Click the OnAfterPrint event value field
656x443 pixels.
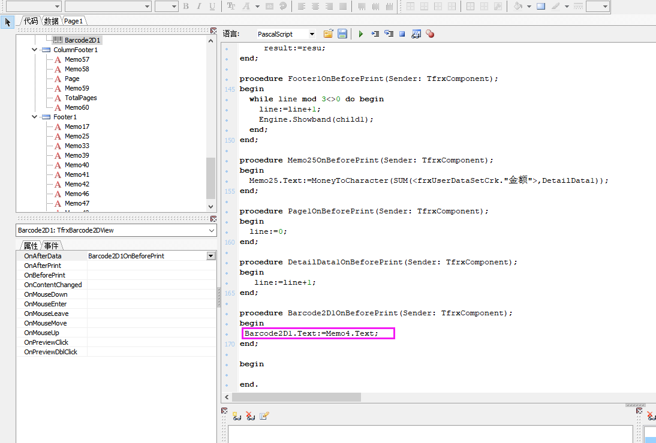click(x=152, y=266)
